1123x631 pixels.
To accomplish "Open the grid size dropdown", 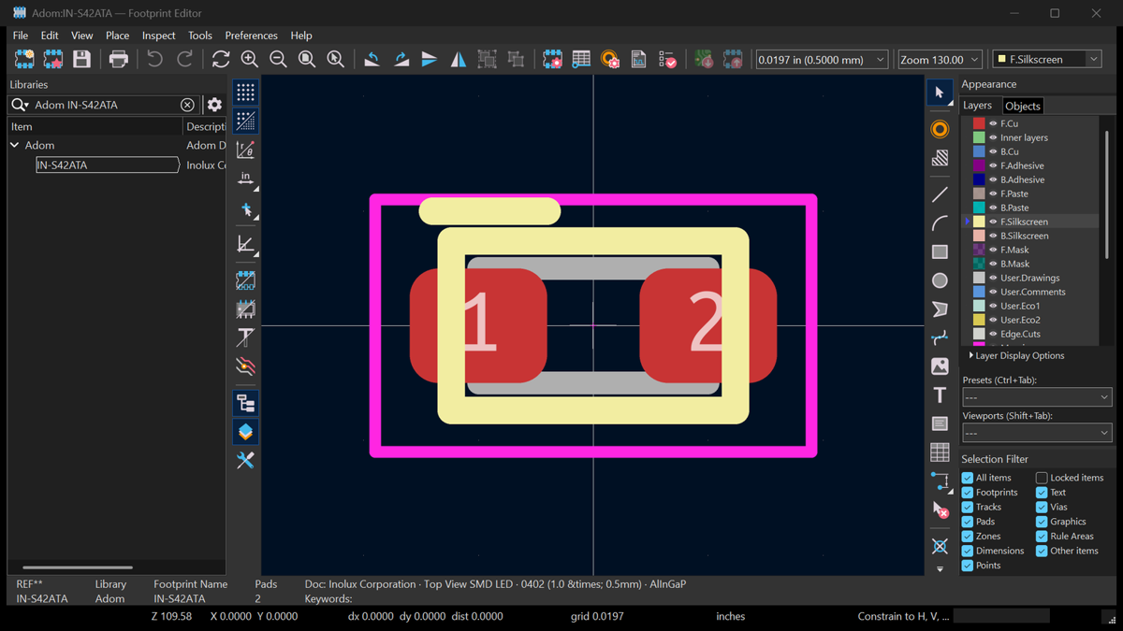I will tap(822, 59).
